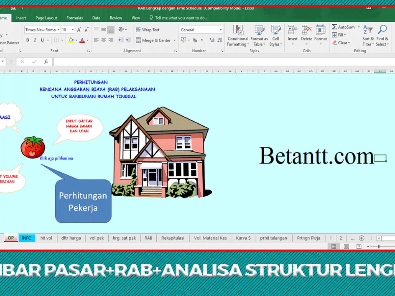This screenshot has height=296, width=395.
Task: Open the Format cells menu
Action: click(321, 36)
